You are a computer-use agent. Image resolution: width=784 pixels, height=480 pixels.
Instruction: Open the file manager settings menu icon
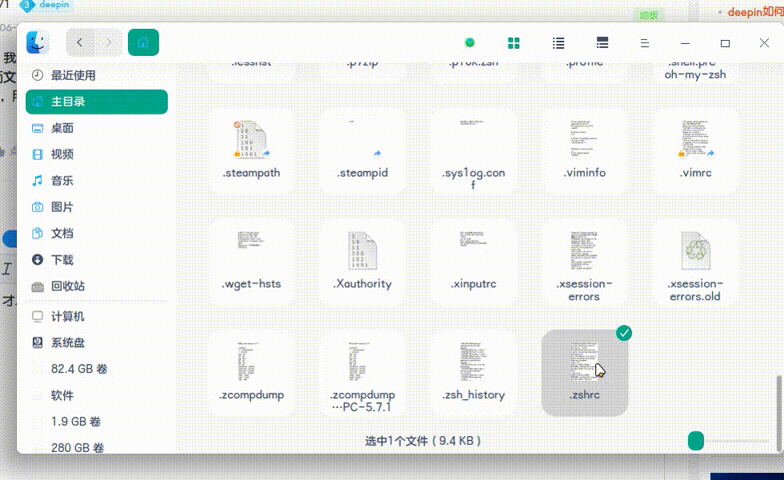[x=645, y=42]
